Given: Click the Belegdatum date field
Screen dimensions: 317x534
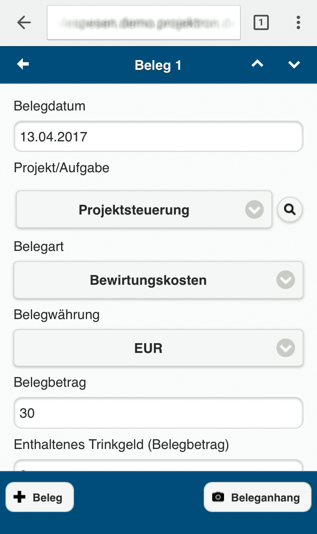Looking at the screenshot, I should pos(158,137).
